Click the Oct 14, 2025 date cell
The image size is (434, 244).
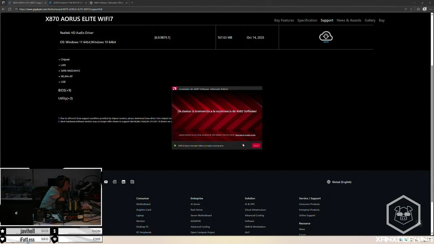click(x=255, y=38)
